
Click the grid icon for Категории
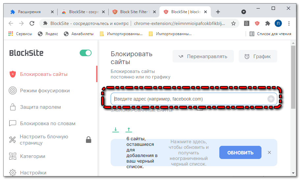pyautogui.click(x=13, y=156)
